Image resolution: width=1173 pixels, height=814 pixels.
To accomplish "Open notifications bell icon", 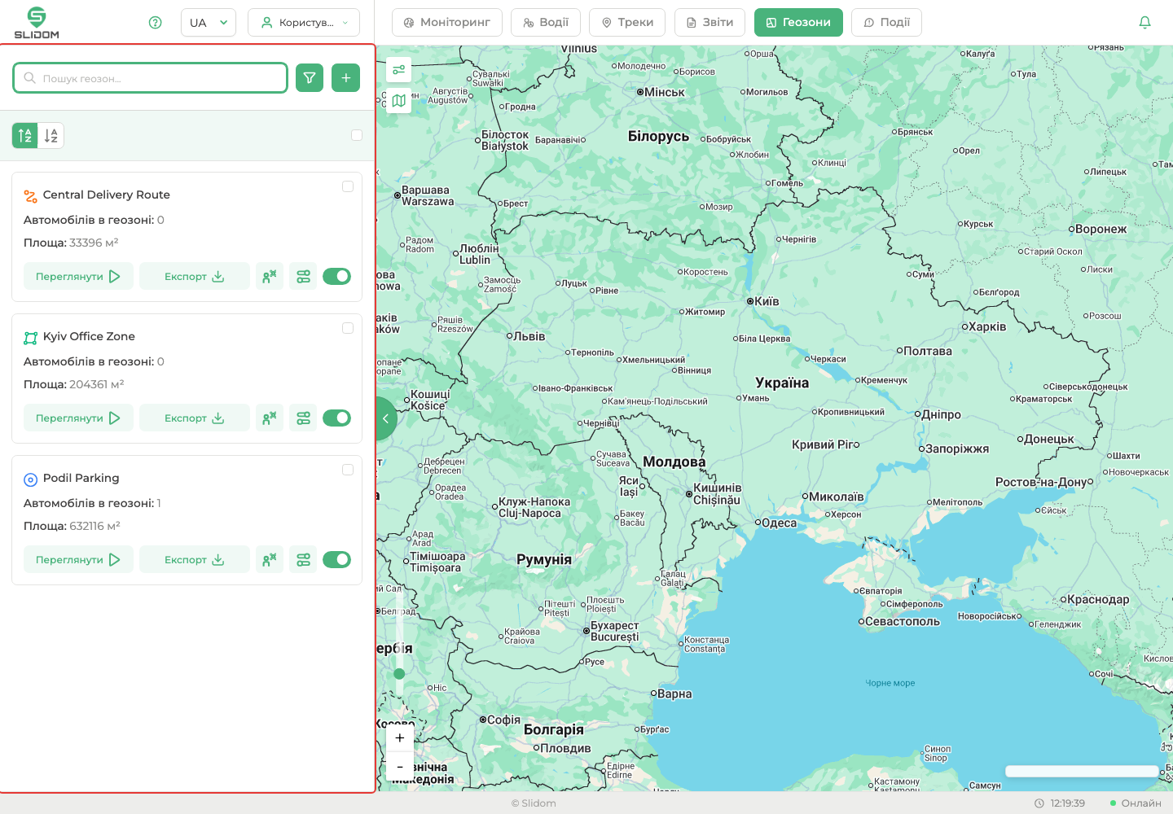I will click(x=1144, y=23).
